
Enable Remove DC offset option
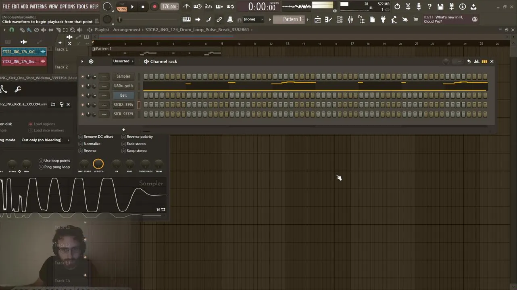click(x=96, y=137)
